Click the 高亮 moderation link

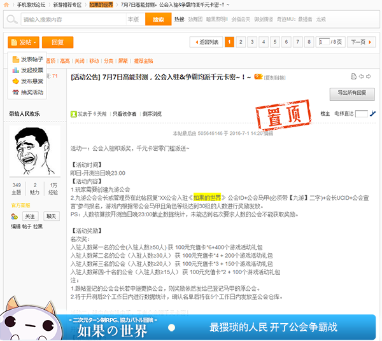tap(65, 61)
